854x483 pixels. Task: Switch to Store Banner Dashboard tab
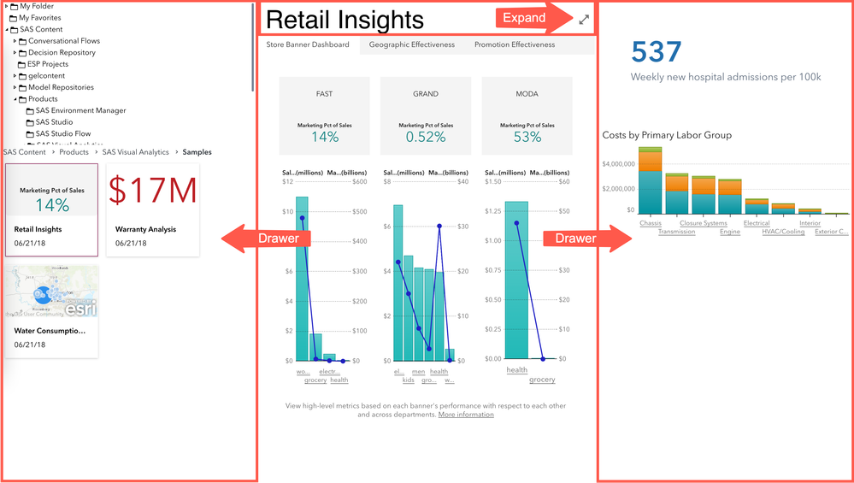(308, 44)
